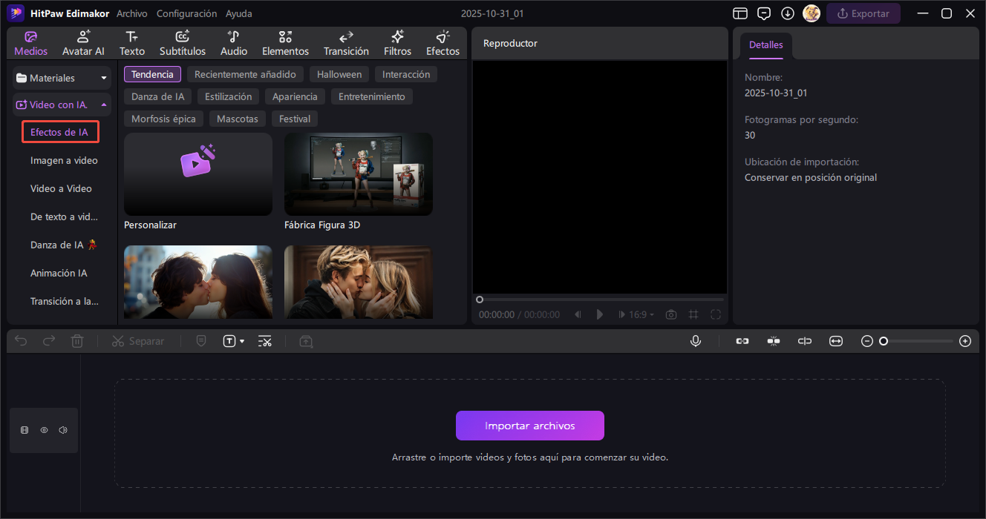Open the 16:9 aspect ratio dropdown

tap(641, 314)
